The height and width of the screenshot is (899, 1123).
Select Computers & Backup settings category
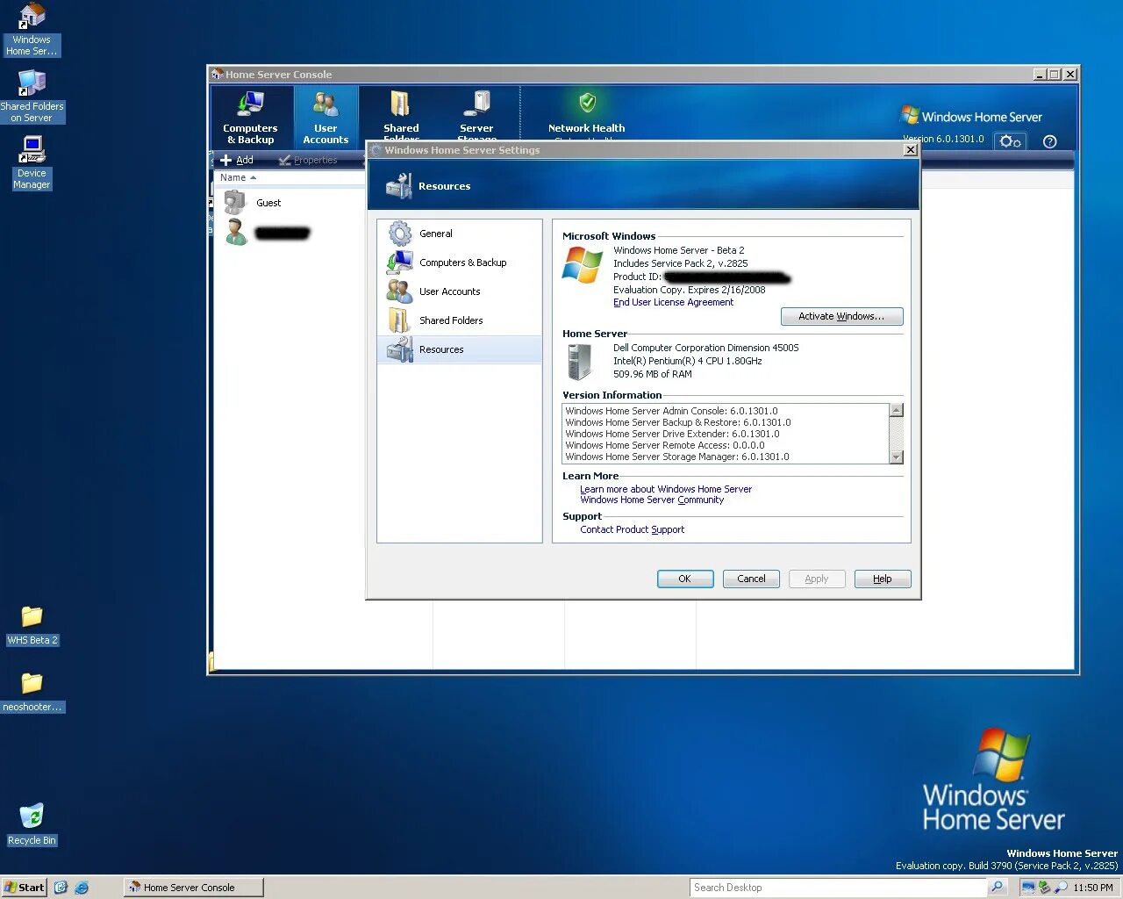point(460,263)
